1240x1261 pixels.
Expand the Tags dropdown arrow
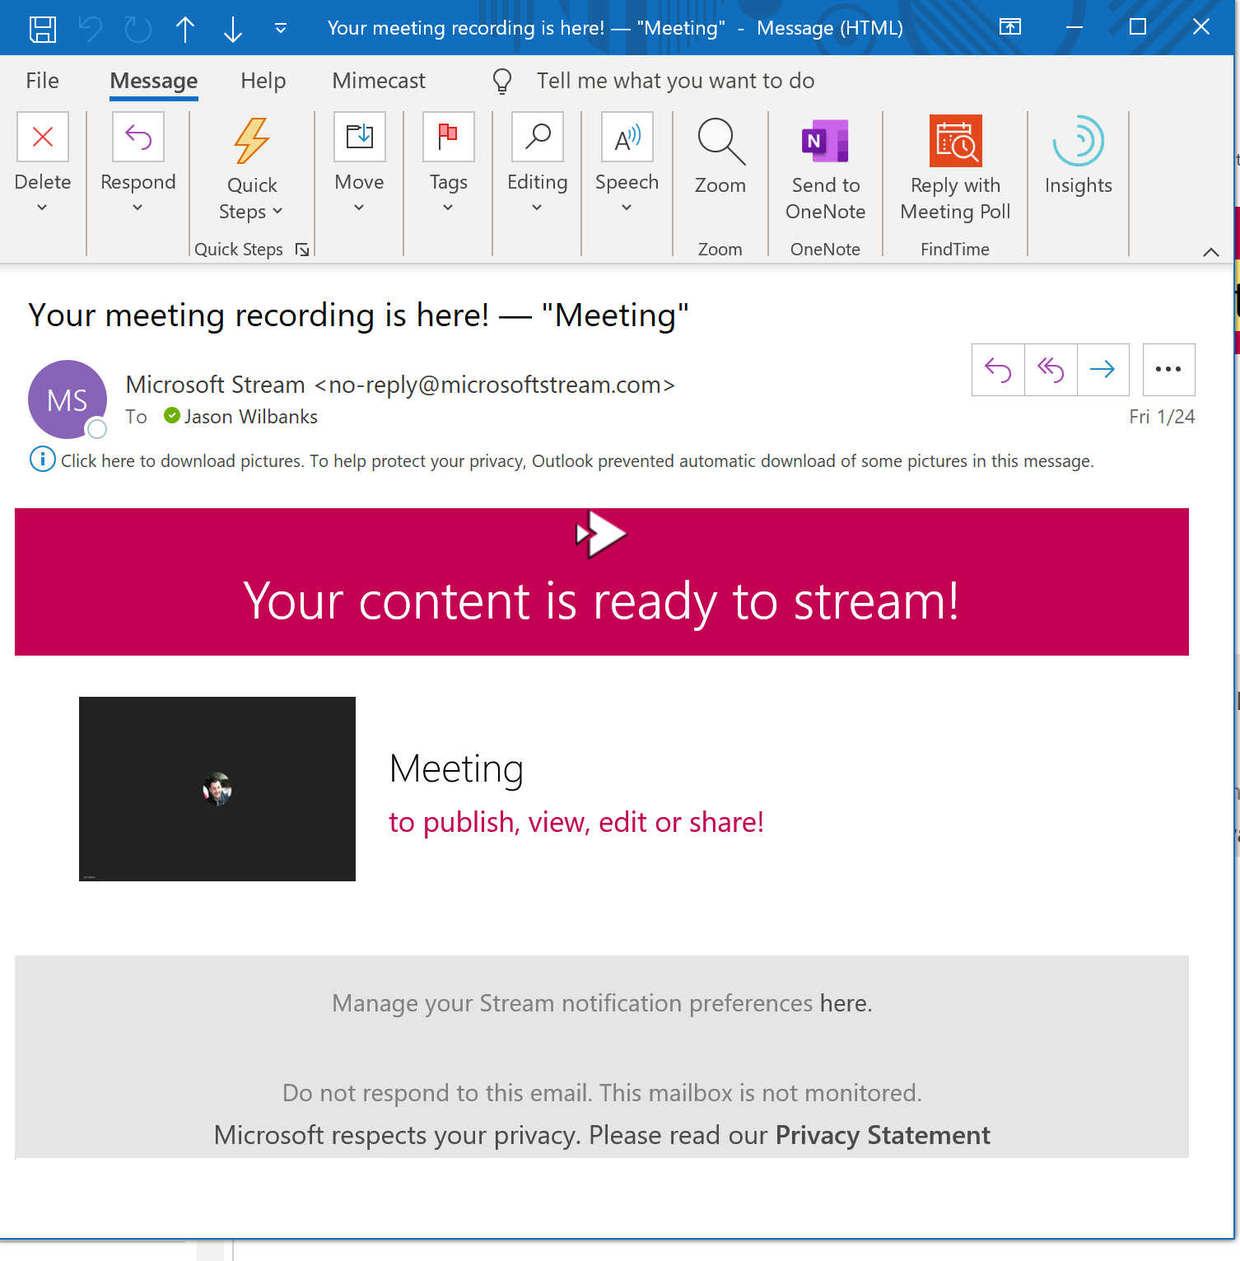tap(448, 208)
